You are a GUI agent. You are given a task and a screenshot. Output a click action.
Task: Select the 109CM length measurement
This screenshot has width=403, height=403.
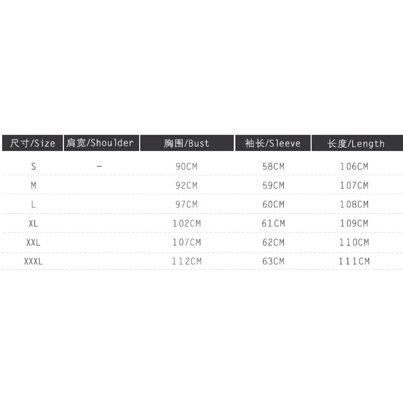tap(354, 223)
